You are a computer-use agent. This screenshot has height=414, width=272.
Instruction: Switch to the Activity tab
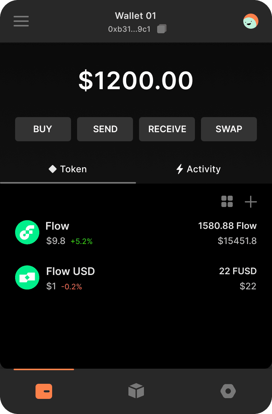click(x=199, y=169)
